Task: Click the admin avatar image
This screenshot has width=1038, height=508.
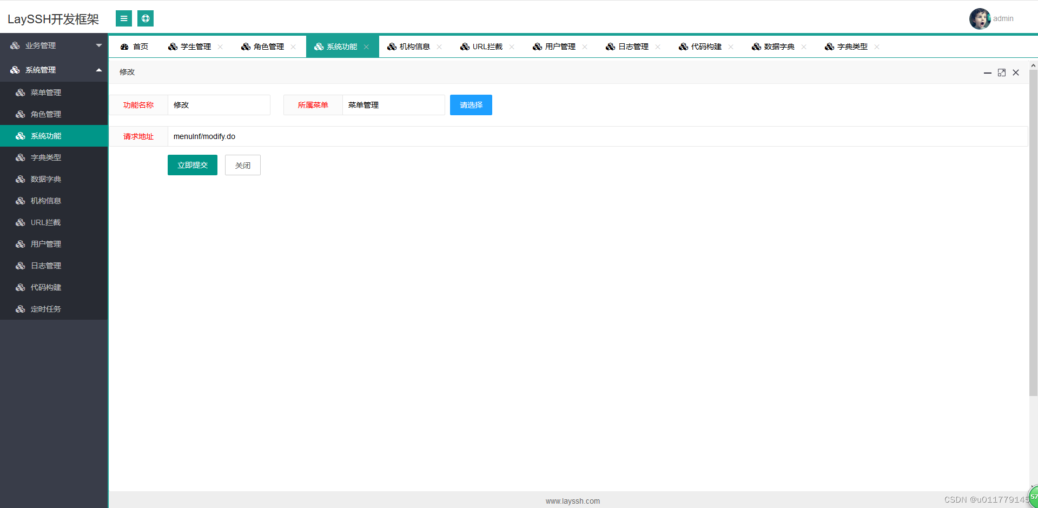Action: (980, 18)
